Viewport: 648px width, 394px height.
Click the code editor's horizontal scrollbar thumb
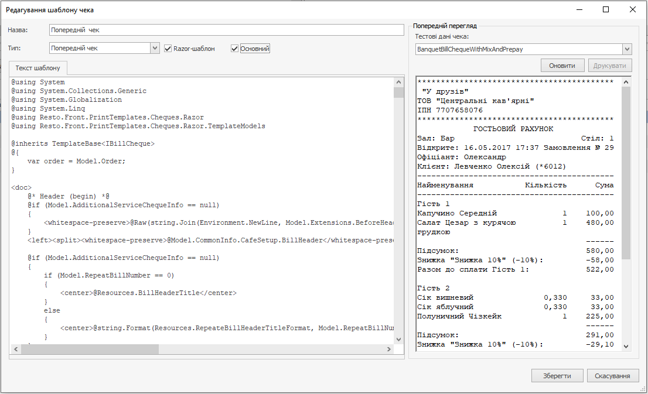coord(89,349)
